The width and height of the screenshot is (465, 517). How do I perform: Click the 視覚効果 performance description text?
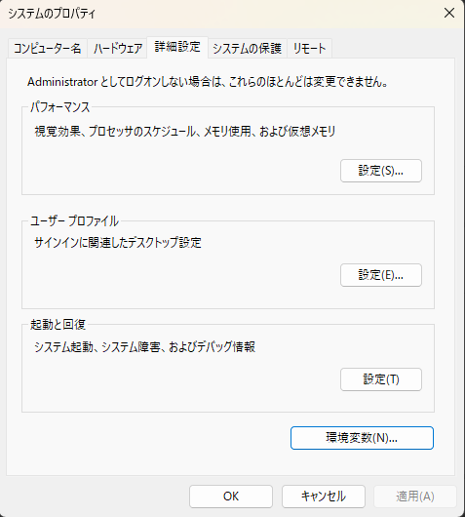point(185,132)
